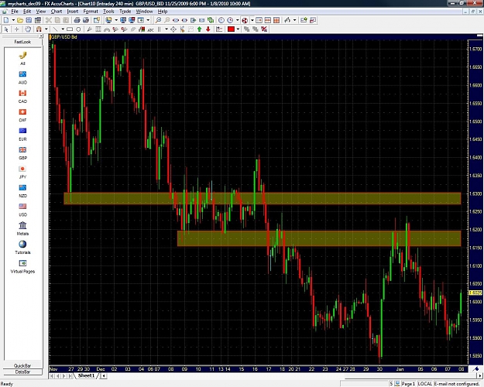Open the Window menu
The image size is (484, 387).
click(144, 12)
